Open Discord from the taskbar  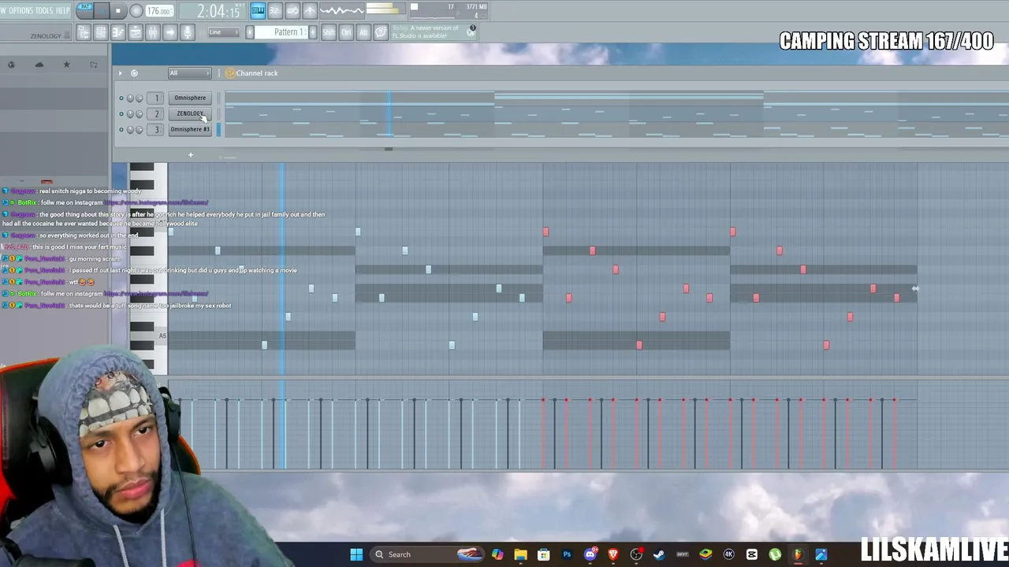pyautogui.click(x=590, y=554)
